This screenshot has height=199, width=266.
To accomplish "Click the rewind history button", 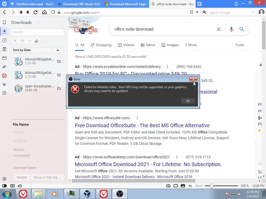I will 21,12.
